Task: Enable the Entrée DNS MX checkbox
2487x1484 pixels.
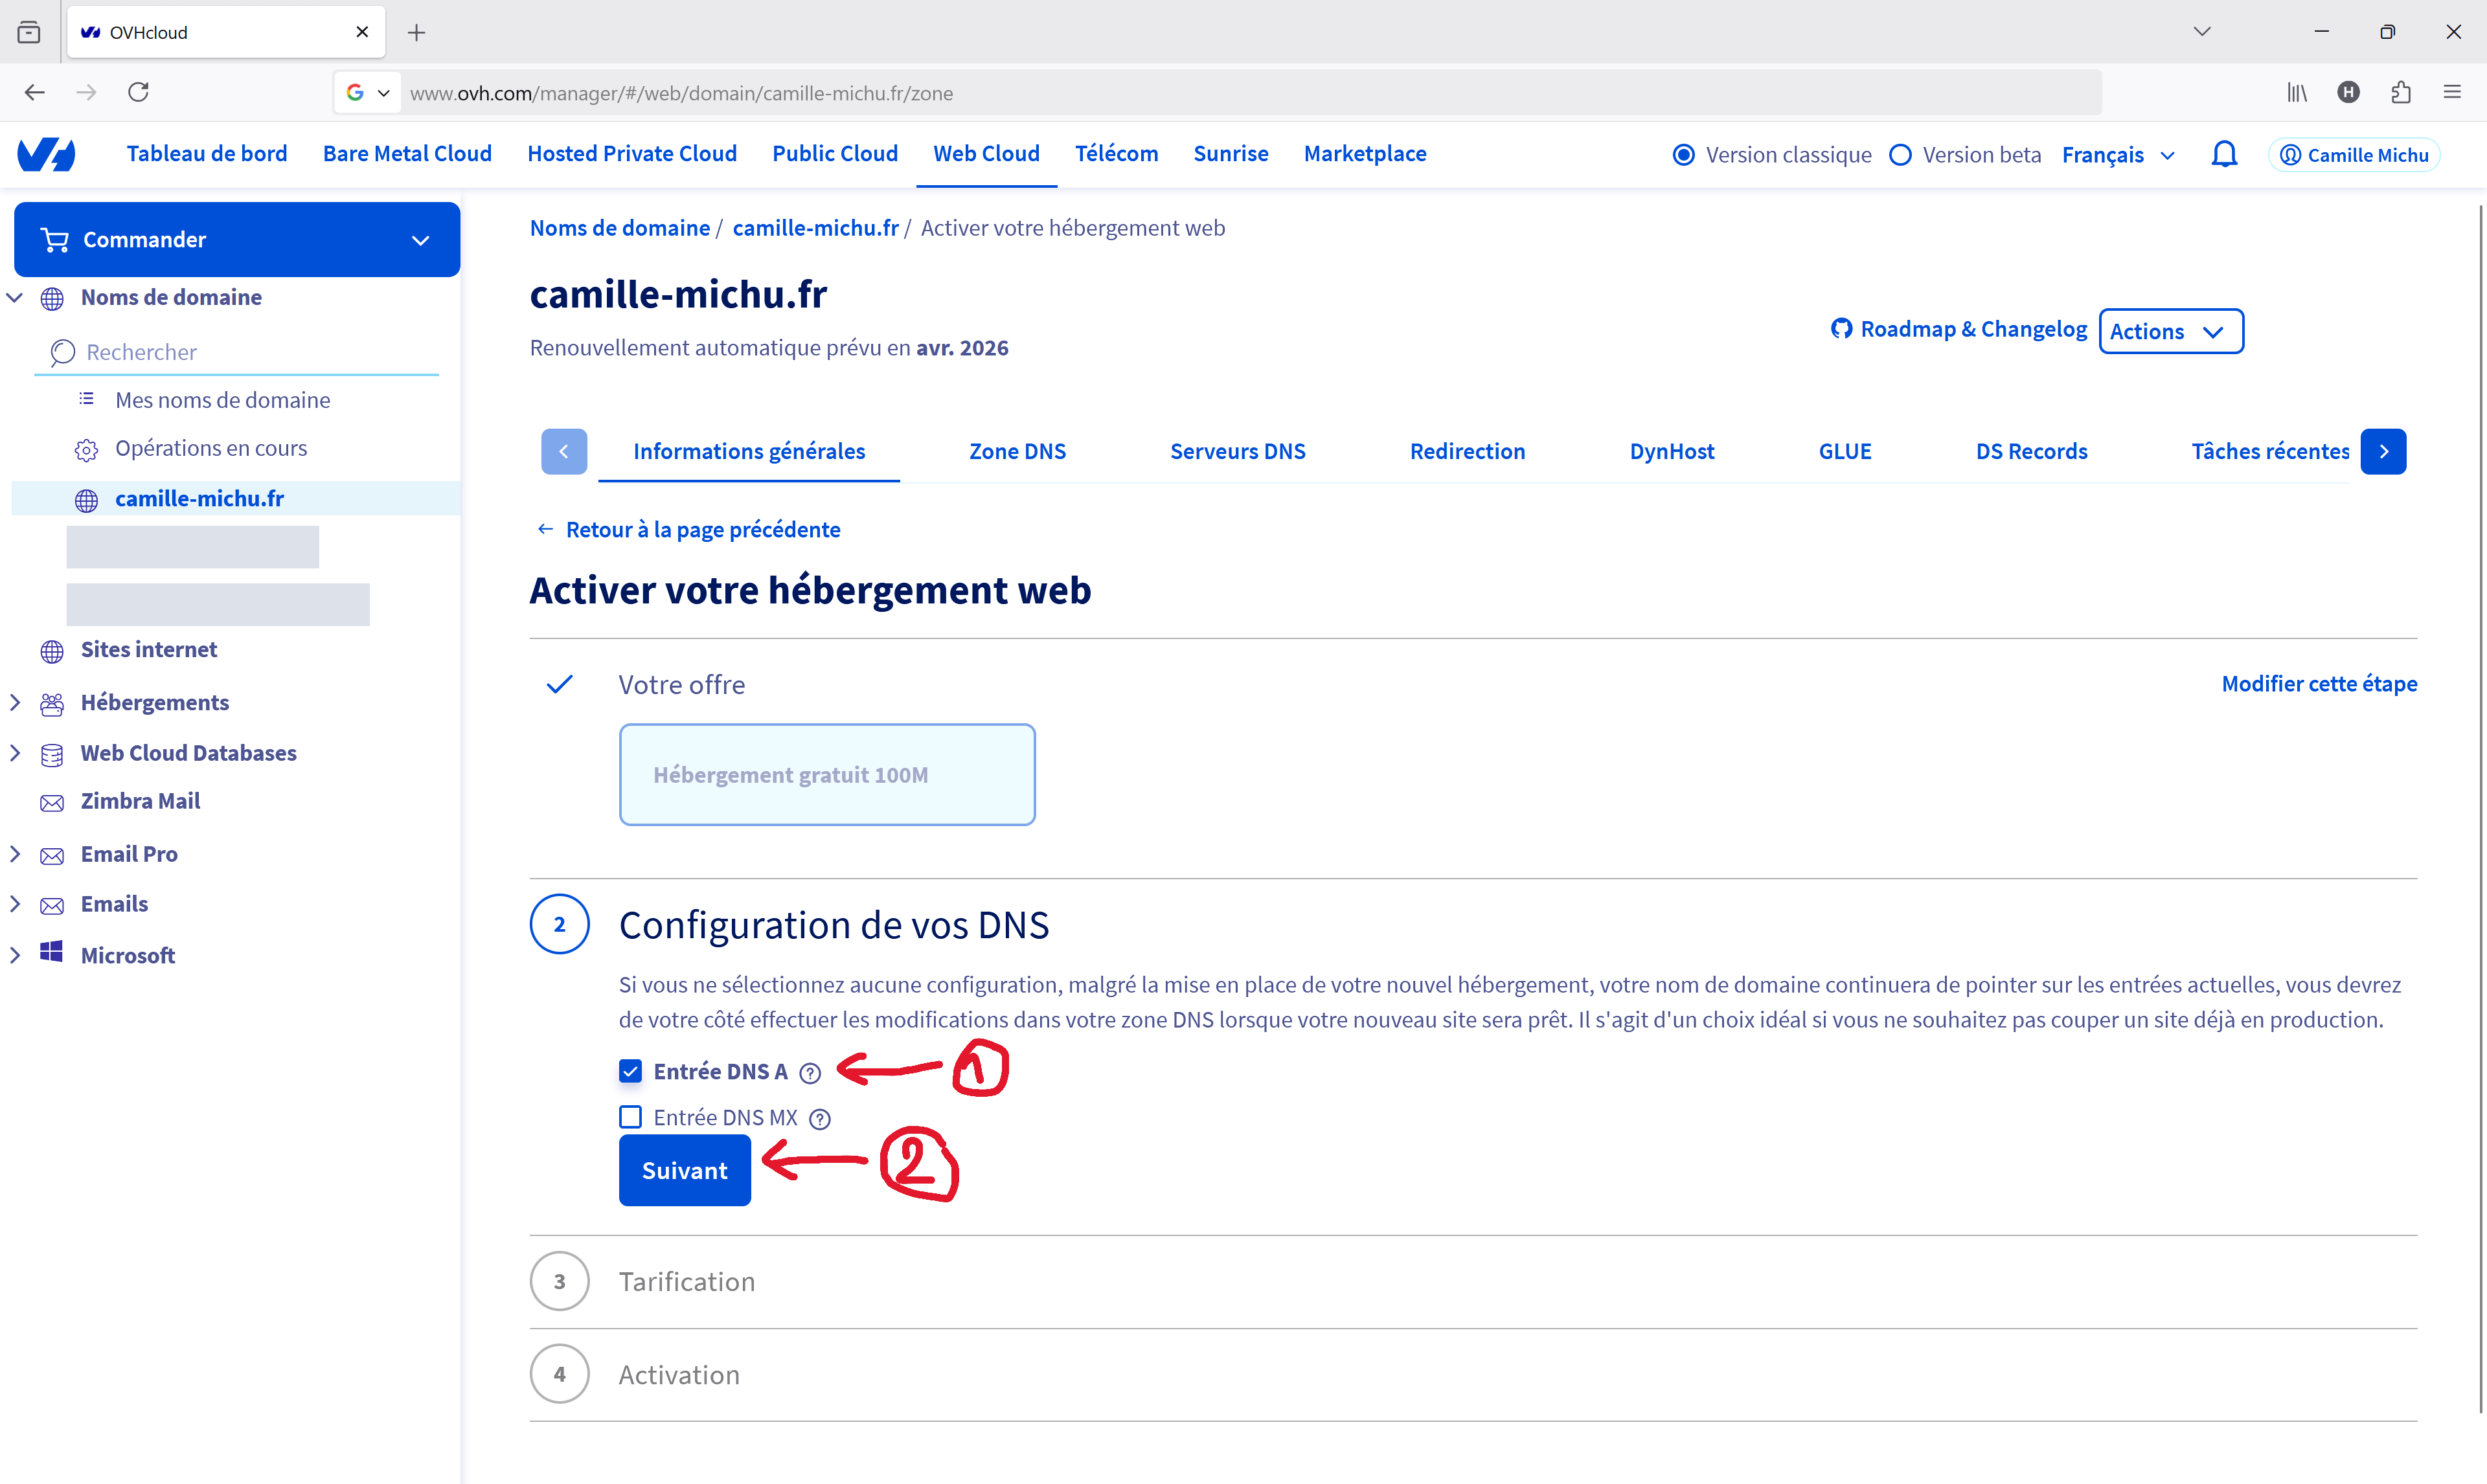Action: click(630, 1117)
